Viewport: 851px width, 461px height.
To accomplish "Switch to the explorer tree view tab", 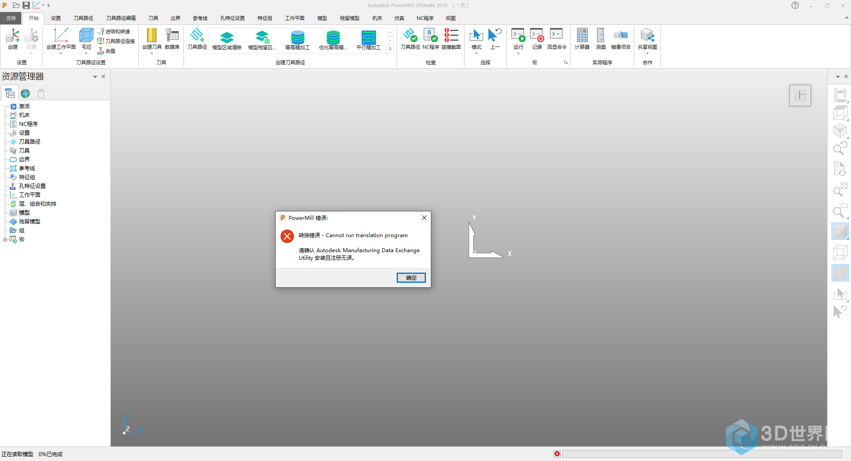I will (x=10, y=93).
